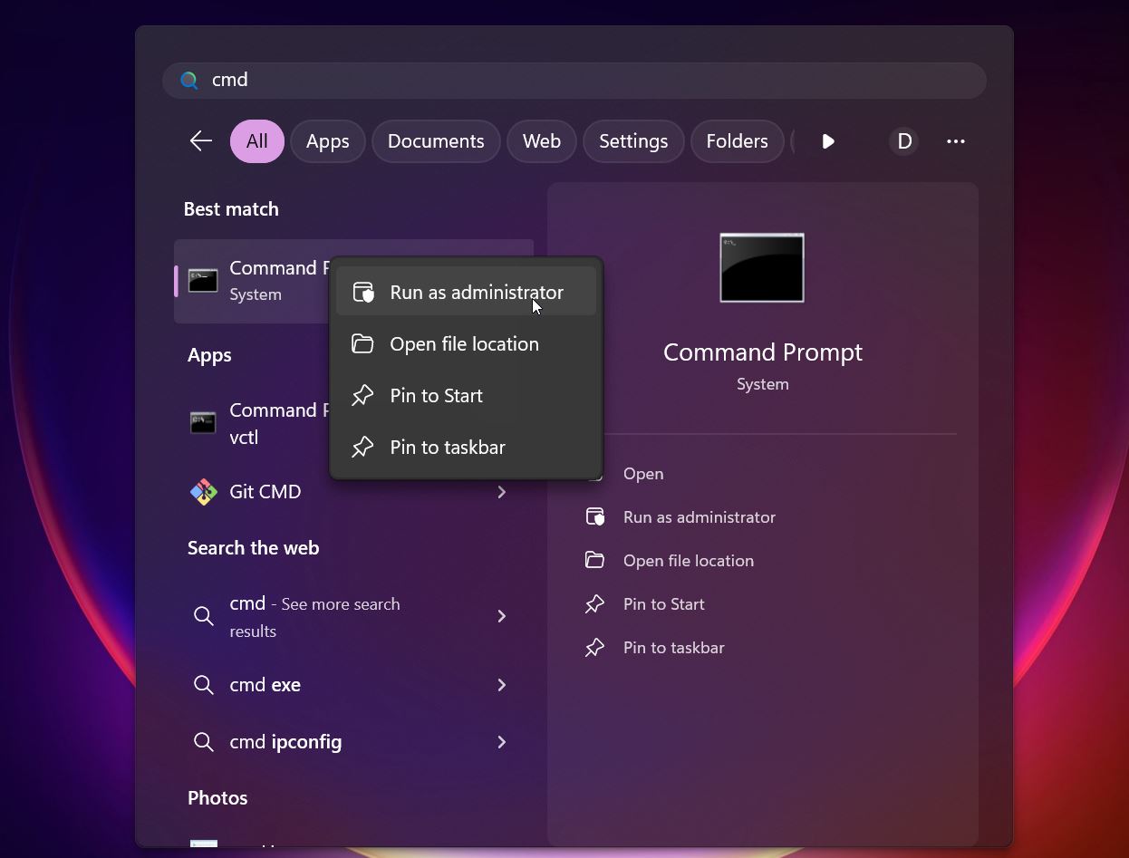Switch to the Folders filter tab

pos(737,141)
